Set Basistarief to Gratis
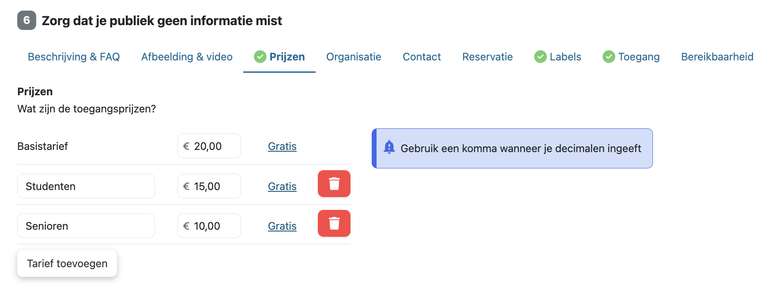 [x=282, y=146]
